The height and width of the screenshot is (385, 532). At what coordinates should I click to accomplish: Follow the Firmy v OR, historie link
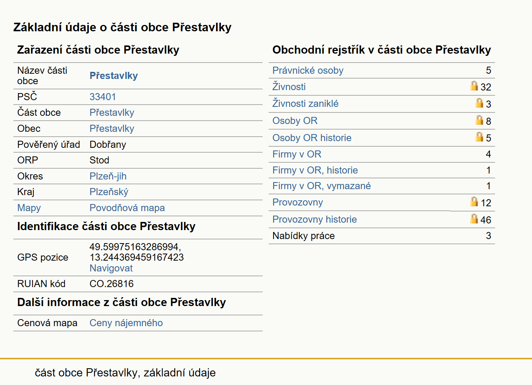coord(315,170)
